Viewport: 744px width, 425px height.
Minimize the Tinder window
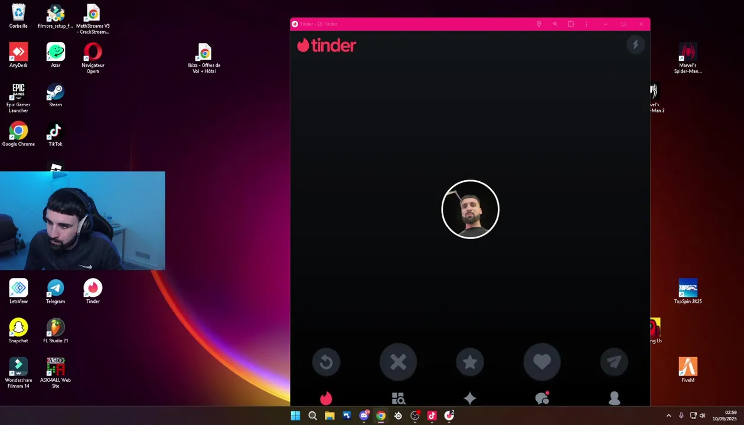(x=605, y=24)
